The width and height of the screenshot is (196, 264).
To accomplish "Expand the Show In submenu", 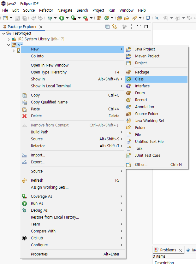I will [73, 79].
